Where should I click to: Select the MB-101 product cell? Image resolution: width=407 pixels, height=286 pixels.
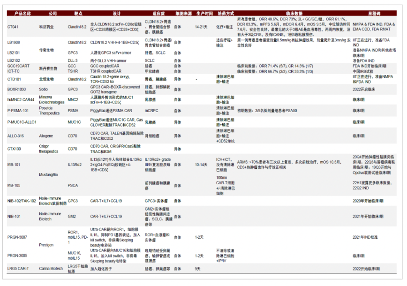[x=14, y=165]
